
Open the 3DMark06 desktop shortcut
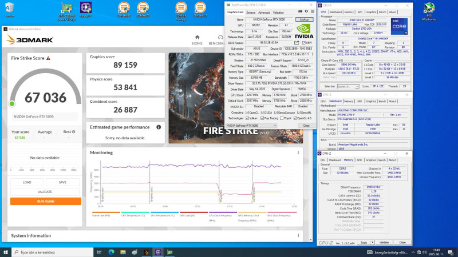tap(143, 9)
